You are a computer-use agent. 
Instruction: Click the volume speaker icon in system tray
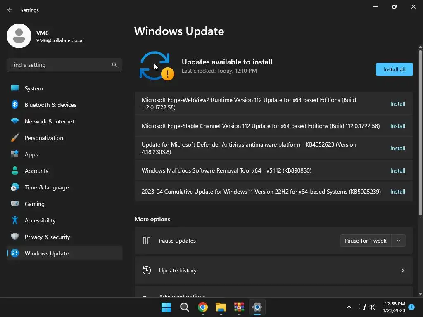[x=372, y=307]
